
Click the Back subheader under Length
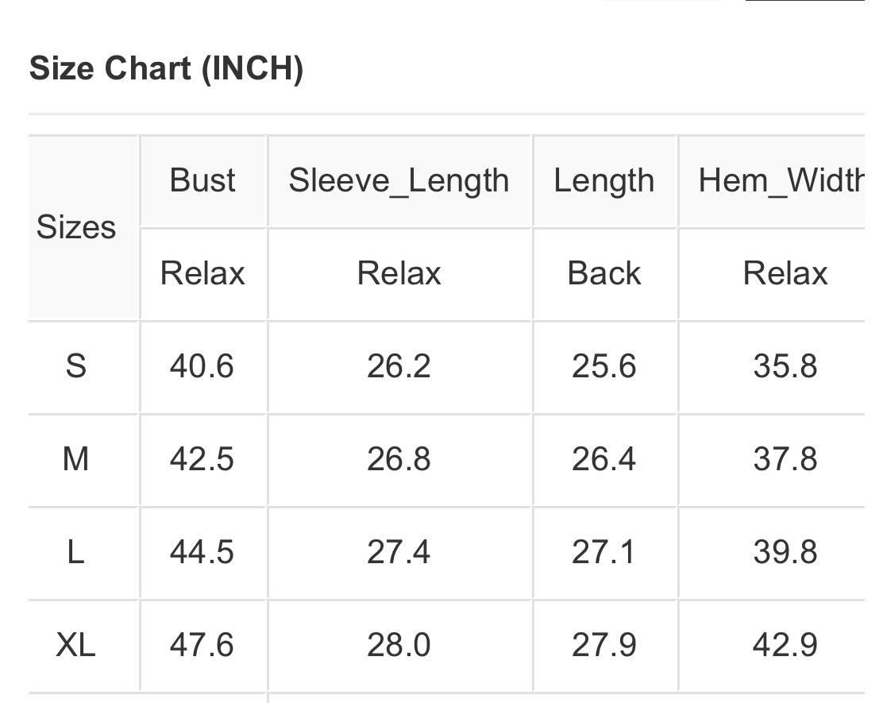click(604, 273)
